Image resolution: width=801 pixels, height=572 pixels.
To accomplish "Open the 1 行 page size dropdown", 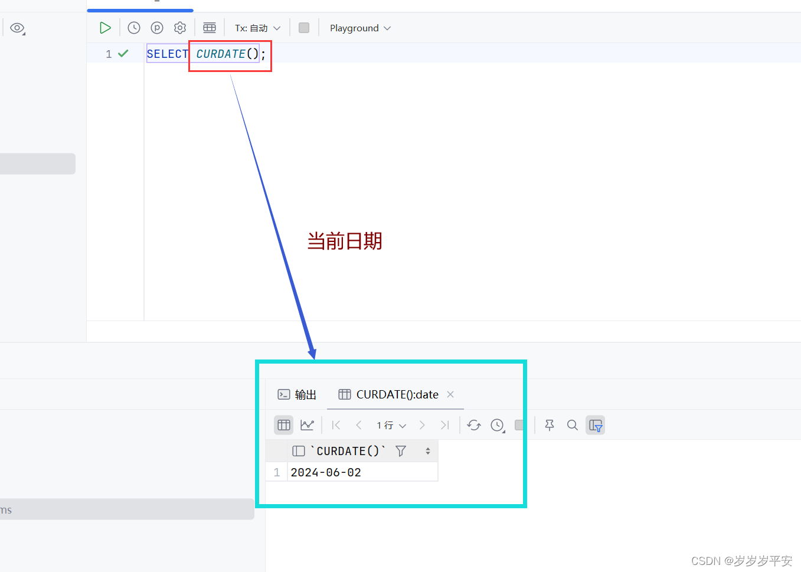I will coord(391,425).
